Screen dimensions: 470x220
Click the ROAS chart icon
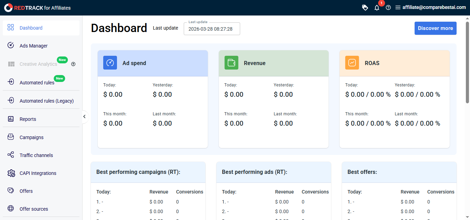point(352,63)
